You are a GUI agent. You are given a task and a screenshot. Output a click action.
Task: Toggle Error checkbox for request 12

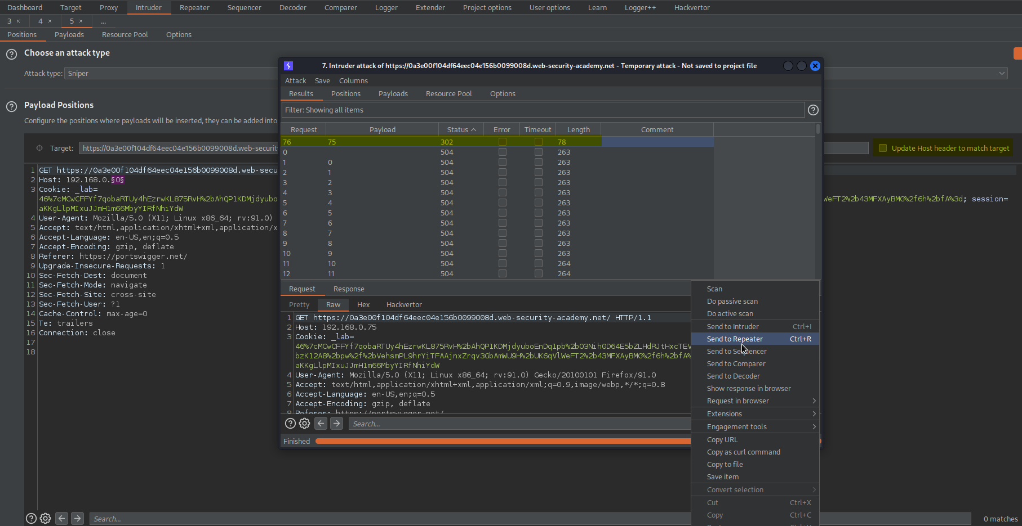tap(503, 274)
